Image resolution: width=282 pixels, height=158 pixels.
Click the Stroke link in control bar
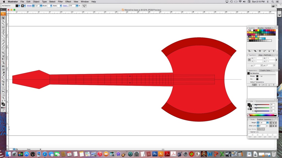coord(29,6)
